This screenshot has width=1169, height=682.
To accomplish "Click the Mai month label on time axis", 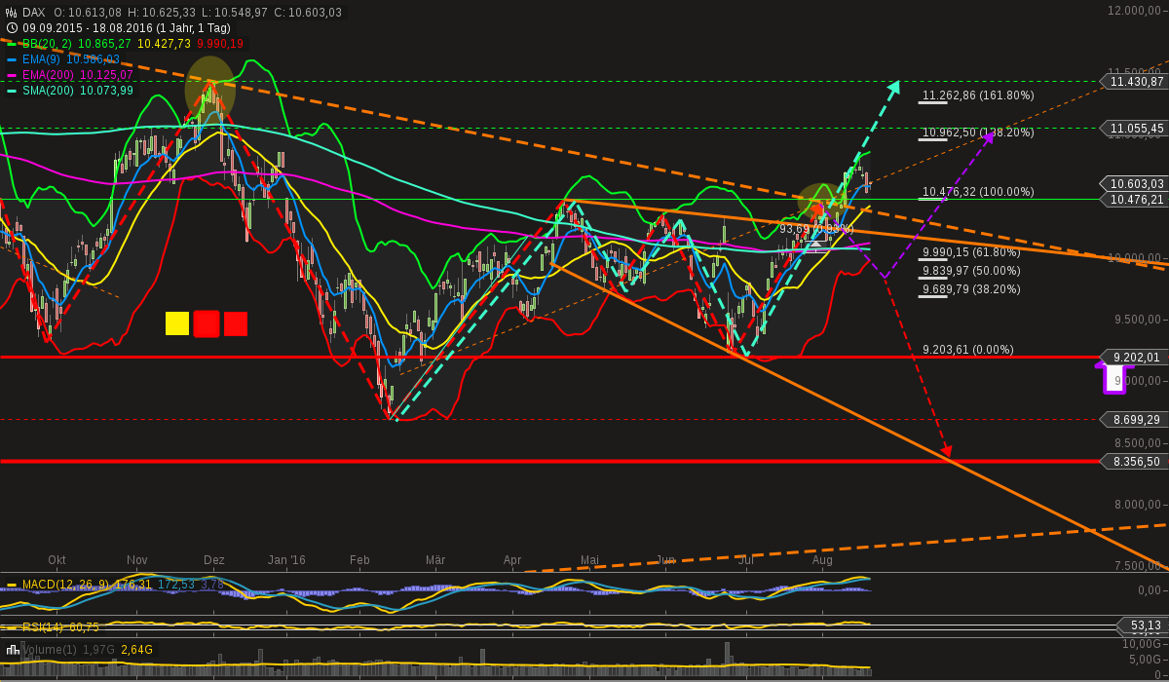I will [x=589, y=560].
